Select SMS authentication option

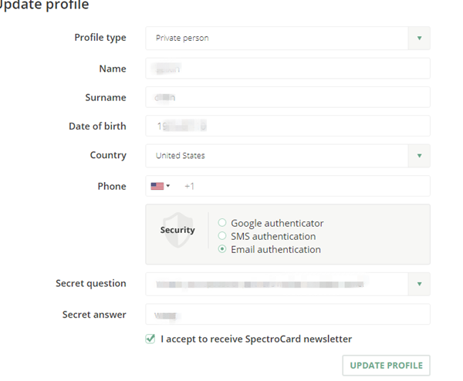(222, 236)
